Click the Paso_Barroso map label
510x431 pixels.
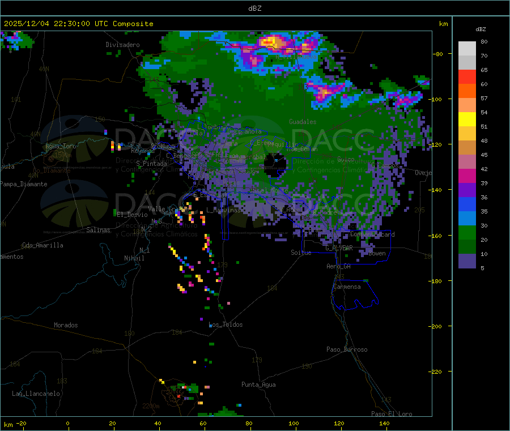(347, 349)
